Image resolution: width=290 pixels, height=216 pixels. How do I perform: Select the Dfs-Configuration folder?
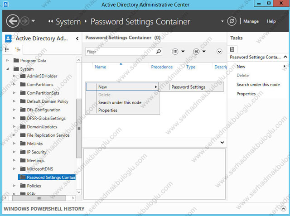click(x=40, y=110)
